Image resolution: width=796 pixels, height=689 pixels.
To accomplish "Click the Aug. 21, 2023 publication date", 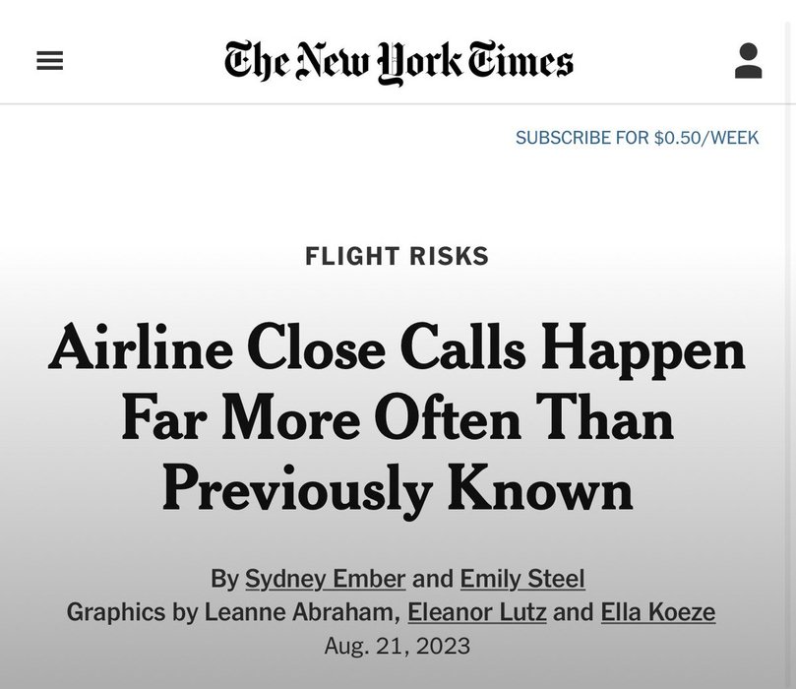I will (397, 647).
